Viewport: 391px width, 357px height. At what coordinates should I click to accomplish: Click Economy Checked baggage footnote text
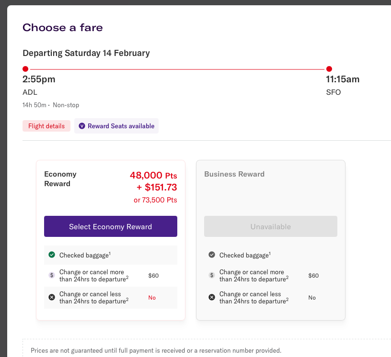coord(84,255)
